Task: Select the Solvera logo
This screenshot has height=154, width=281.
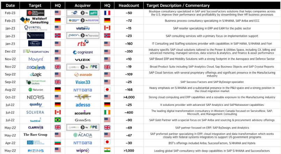Action: [x=35, y=112]
